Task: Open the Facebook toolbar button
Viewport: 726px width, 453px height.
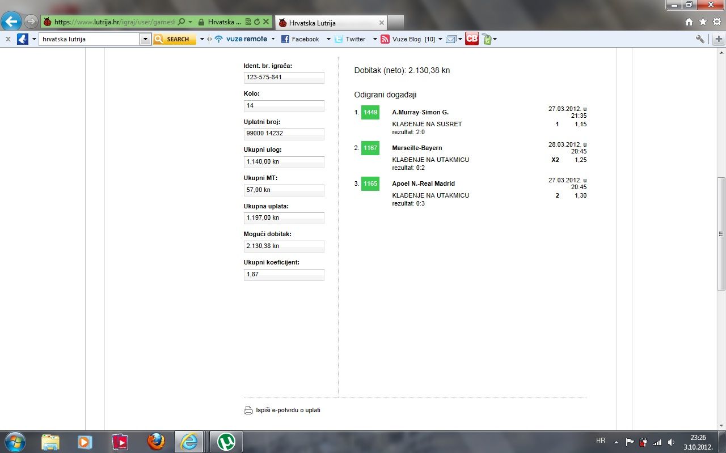Action: [x=300, y=39]
